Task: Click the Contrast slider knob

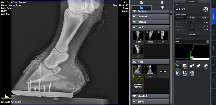Action: pyautogui.click(x=193, y=22)
